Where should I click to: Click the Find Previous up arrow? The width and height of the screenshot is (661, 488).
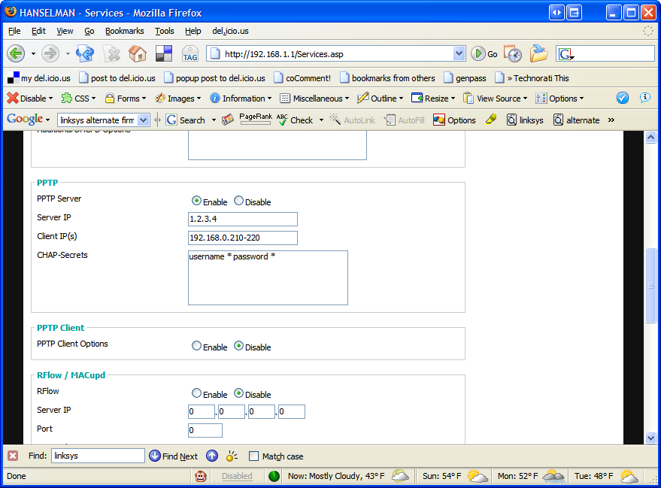pos(212,456)
